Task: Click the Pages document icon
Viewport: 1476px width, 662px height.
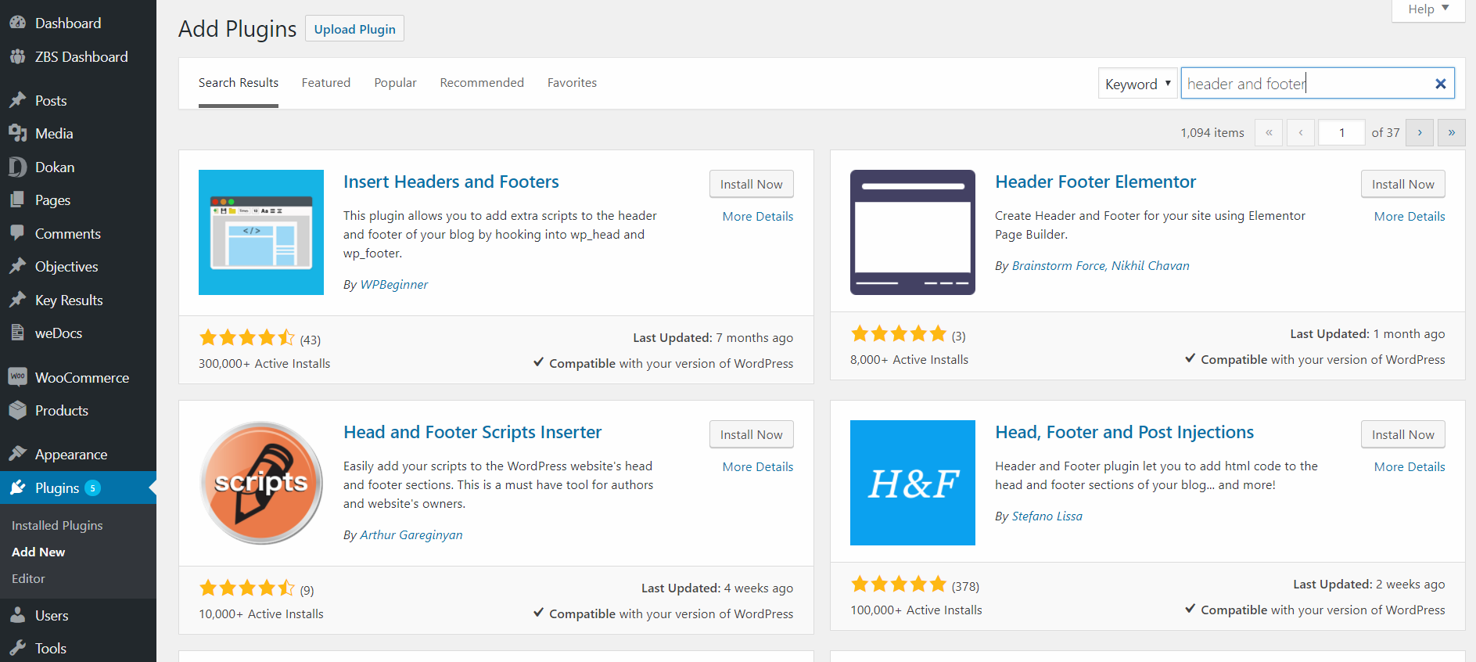Action: click(17, 200)
